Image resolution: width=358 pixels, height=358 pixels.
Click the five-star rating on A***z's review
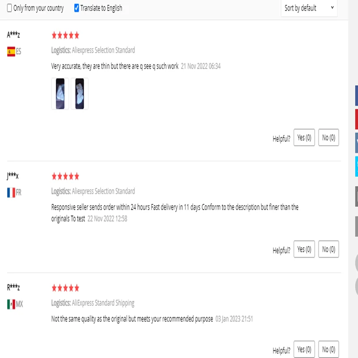pos(65,35)
